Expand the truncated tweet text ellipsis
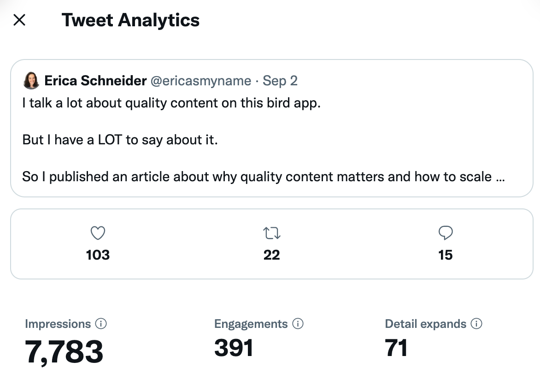Image resolution: width=540 pixels, height=380 pixels. [x=500, y=177]
